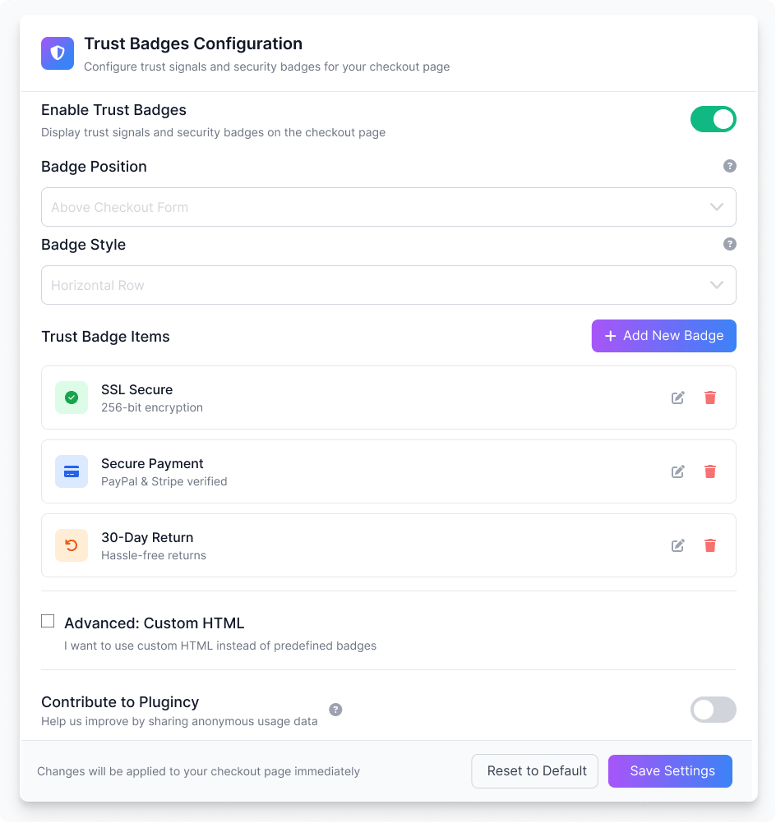
Task: Enable Trust Badges toggle switch
Action: (714, 119)
